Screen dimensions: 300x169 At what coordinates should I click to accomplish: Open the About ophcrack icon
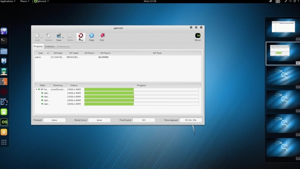coord(198,37)
